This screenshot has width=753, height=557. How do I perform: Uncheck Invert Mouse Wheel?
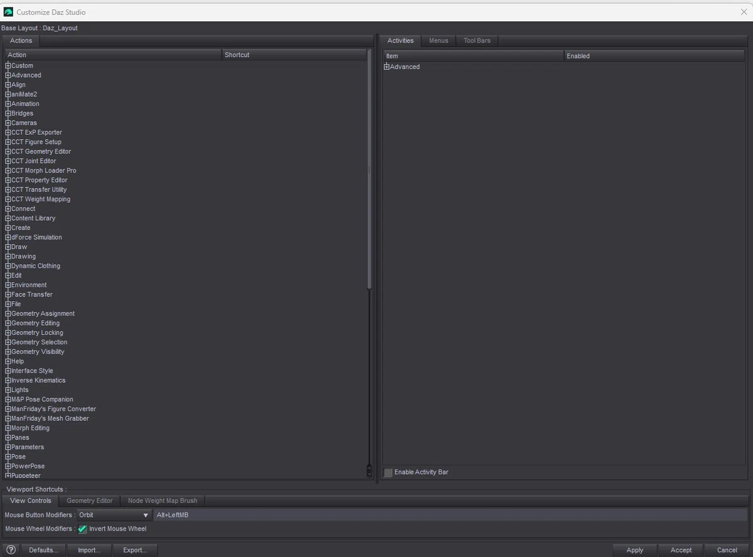click(82, 529)
